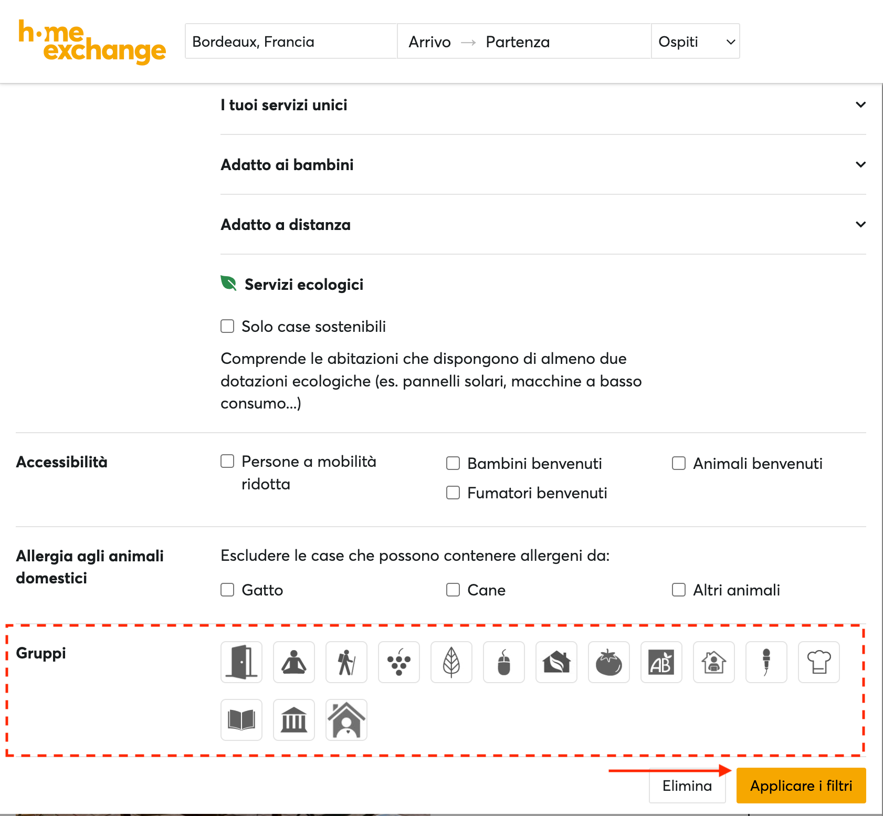Click the chef hat group icon
The image size is (883, 816).
[x=819, y=662]
